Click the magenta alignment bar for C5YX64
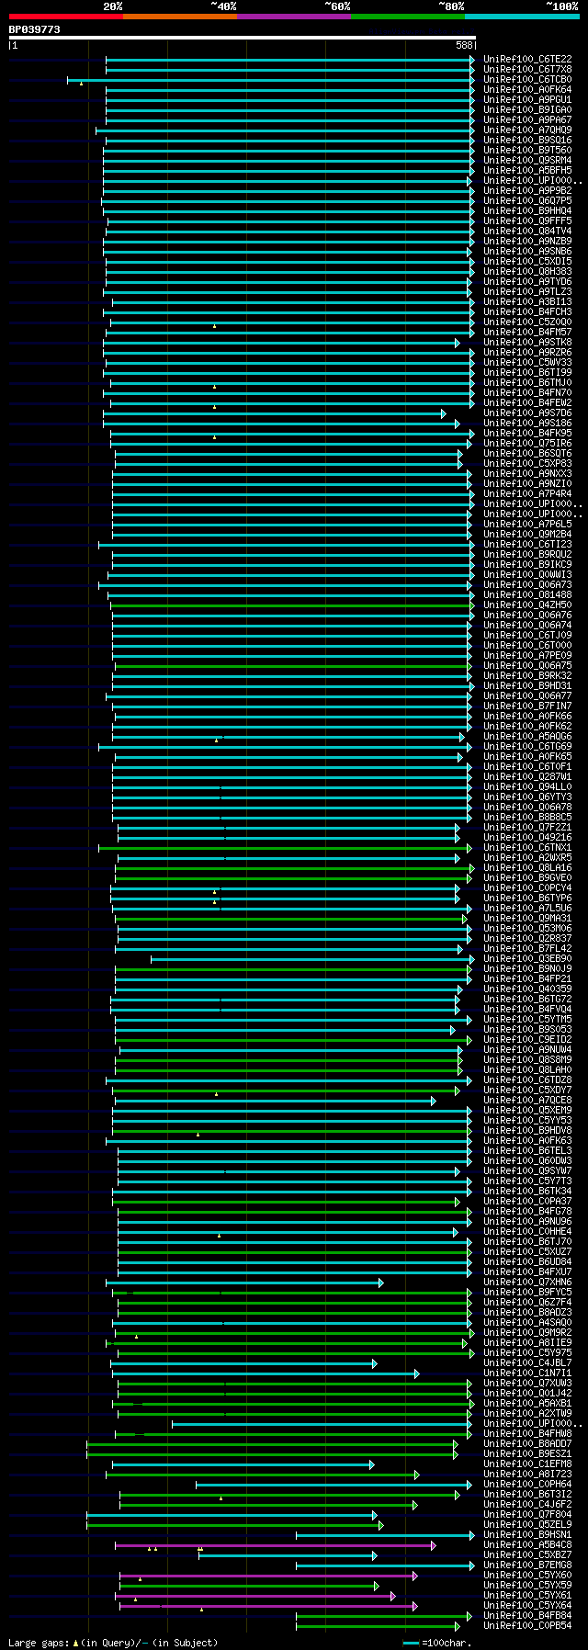The image size is (588, 1650). coord(268,1606)
